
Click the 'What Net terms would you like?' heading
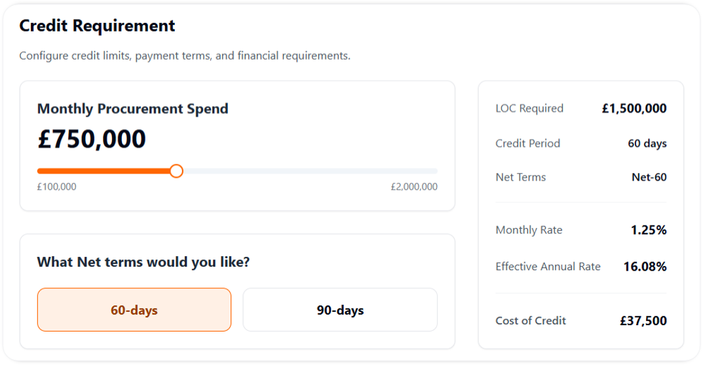tap(143, 262)
